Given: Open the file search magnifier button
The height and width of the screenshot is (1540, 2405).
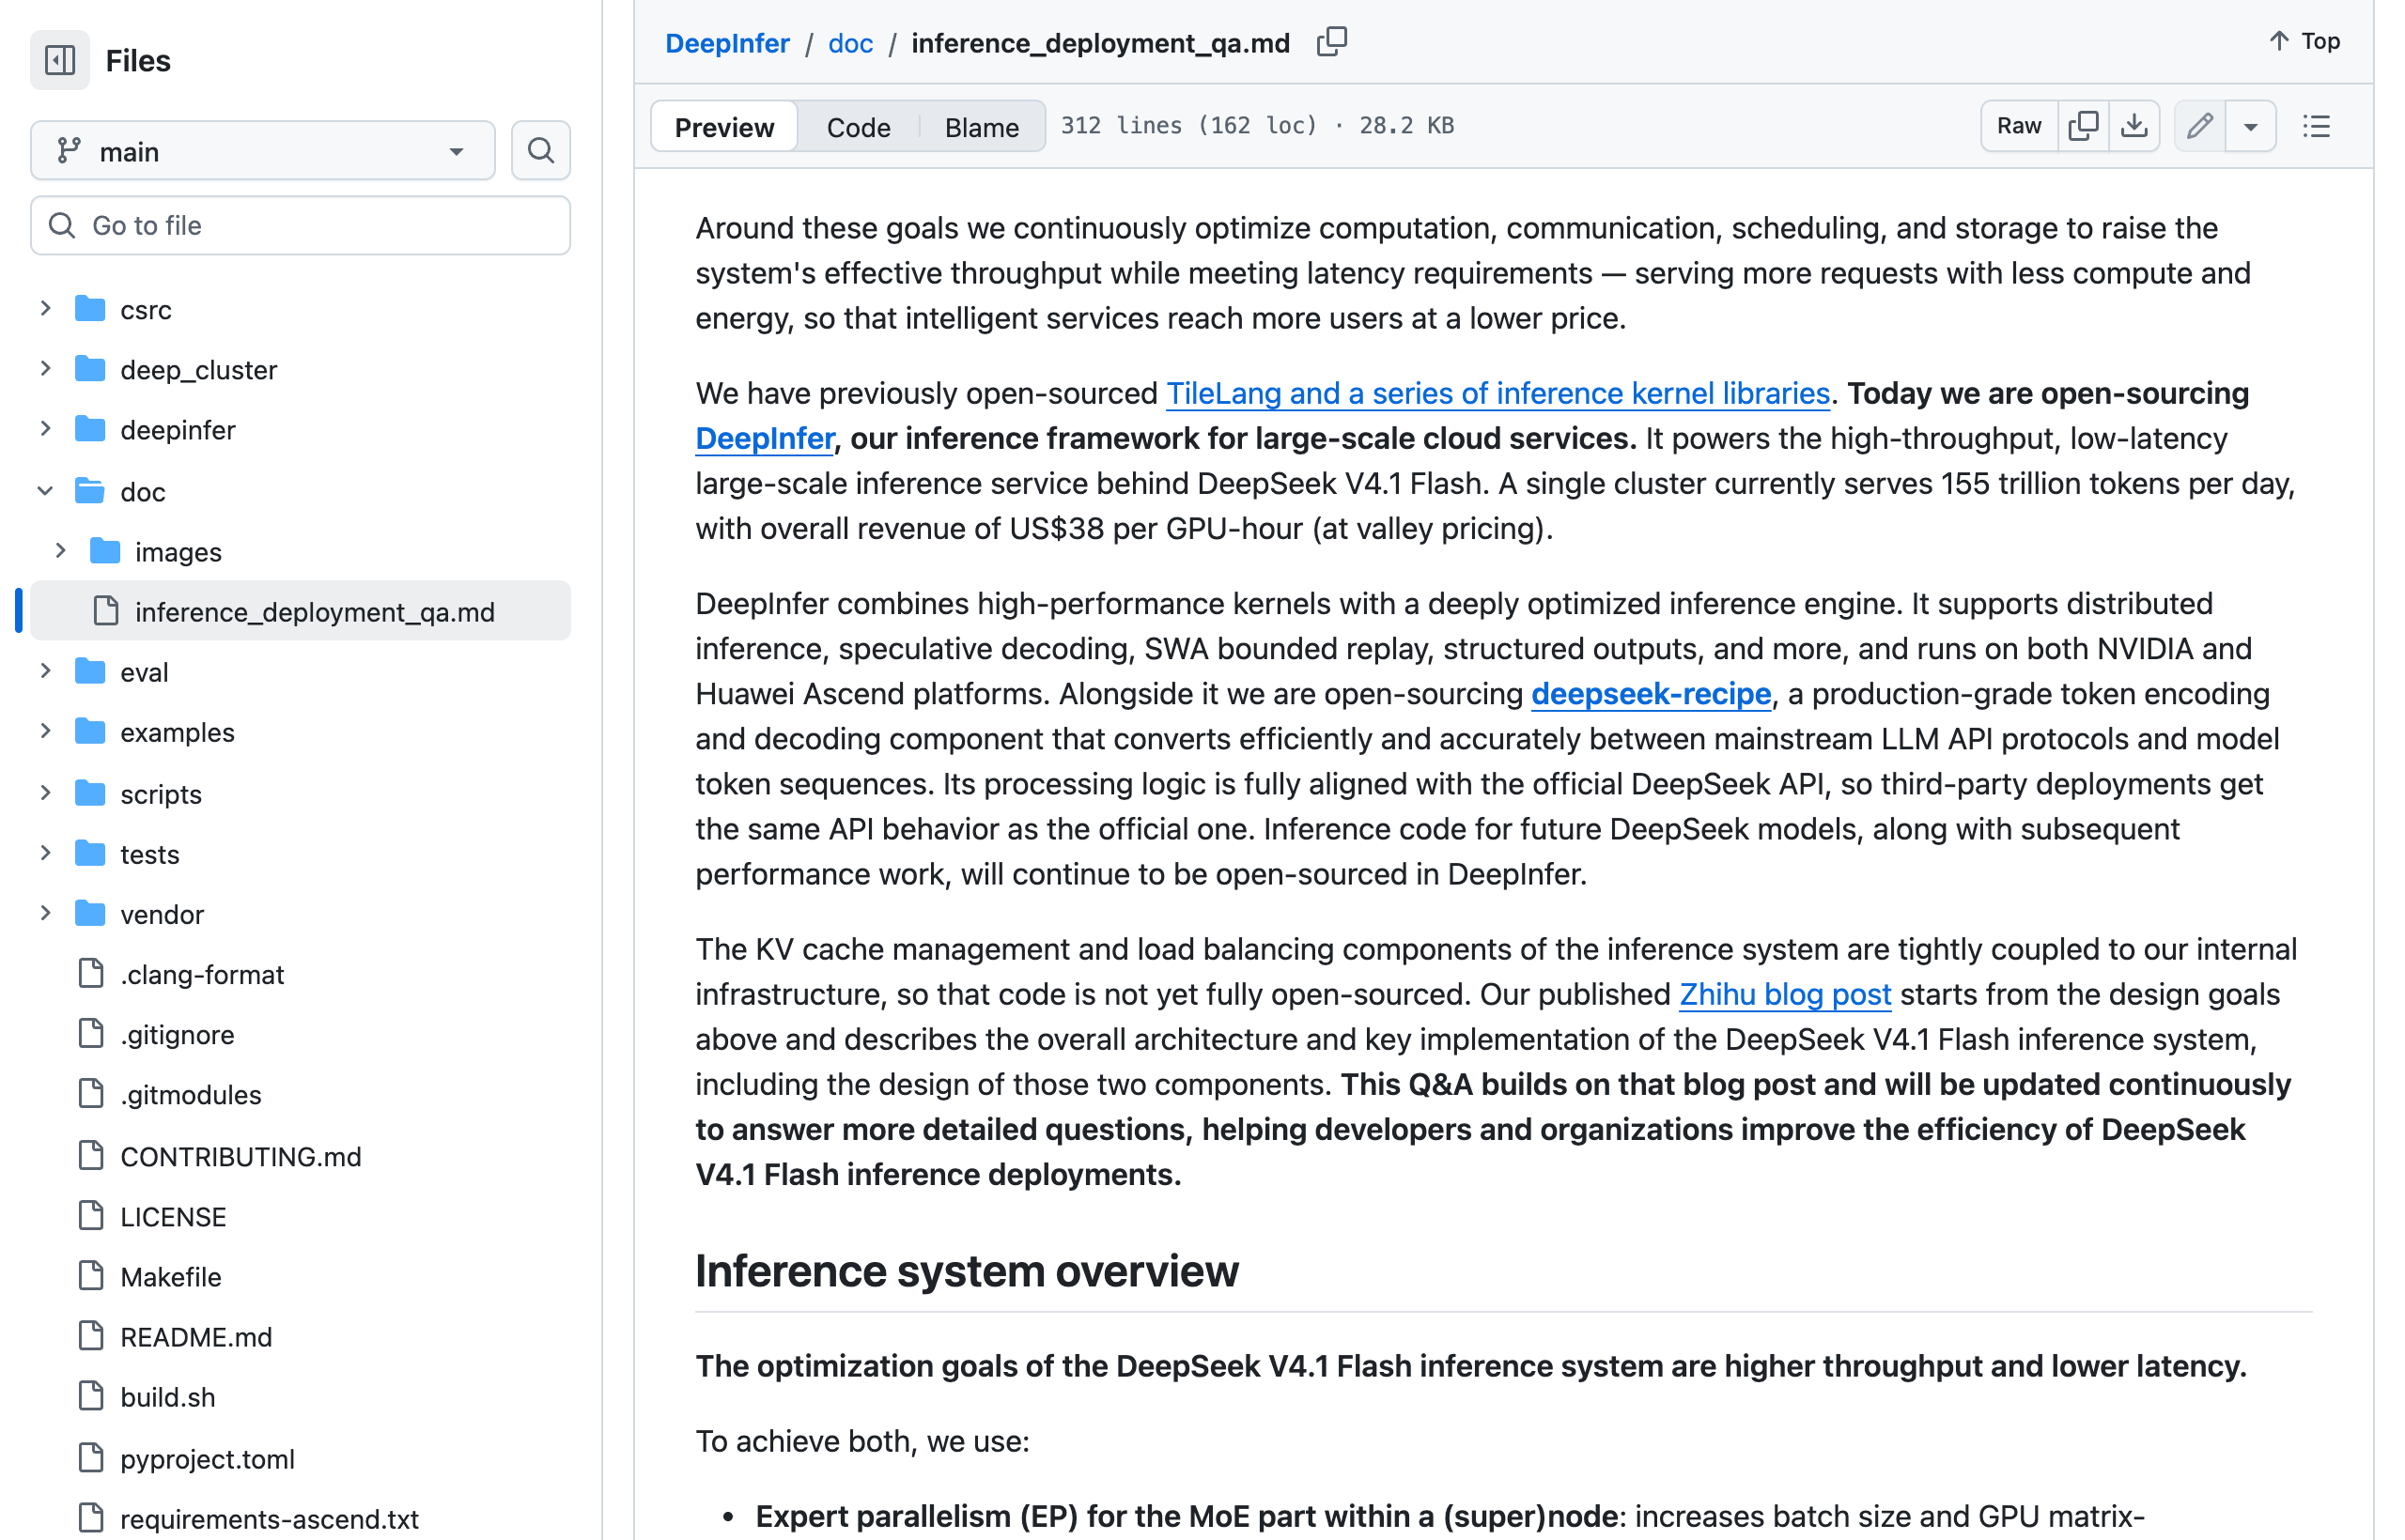Looking at the screenshot, I should click(x=540, y=151).
